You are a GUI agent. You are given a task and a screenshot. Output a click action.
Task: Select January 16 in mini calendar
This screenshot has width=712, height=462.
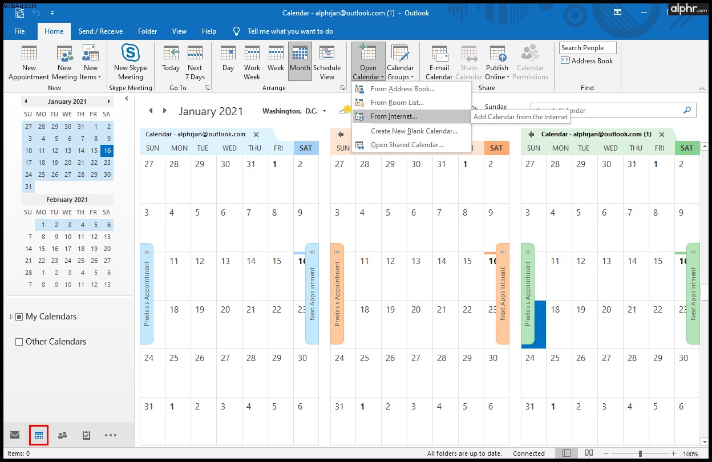pyautogui.click(x=107, y=151)
